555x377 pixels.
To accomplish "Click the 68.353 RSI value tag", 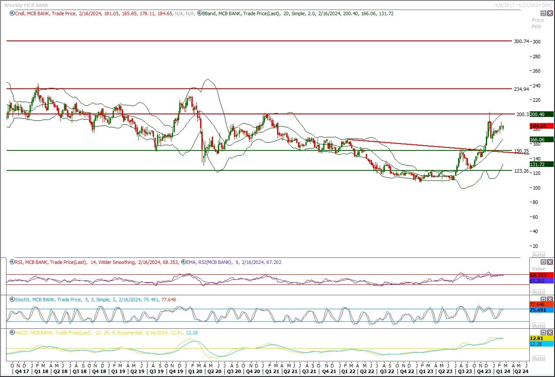I will (541, 275).
